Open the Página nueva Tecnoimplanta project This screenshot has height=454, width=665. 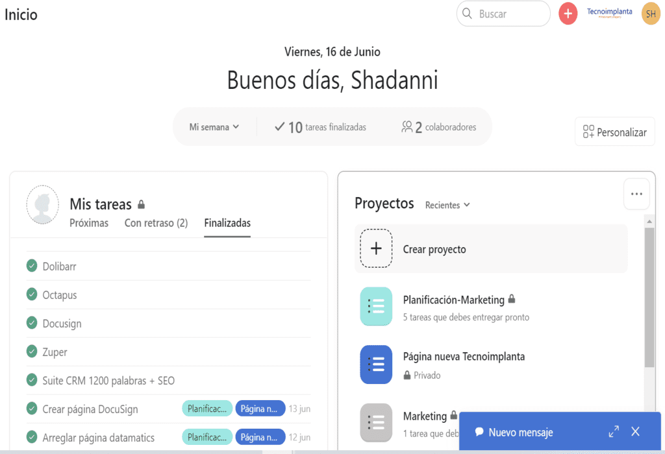point(464,357)
